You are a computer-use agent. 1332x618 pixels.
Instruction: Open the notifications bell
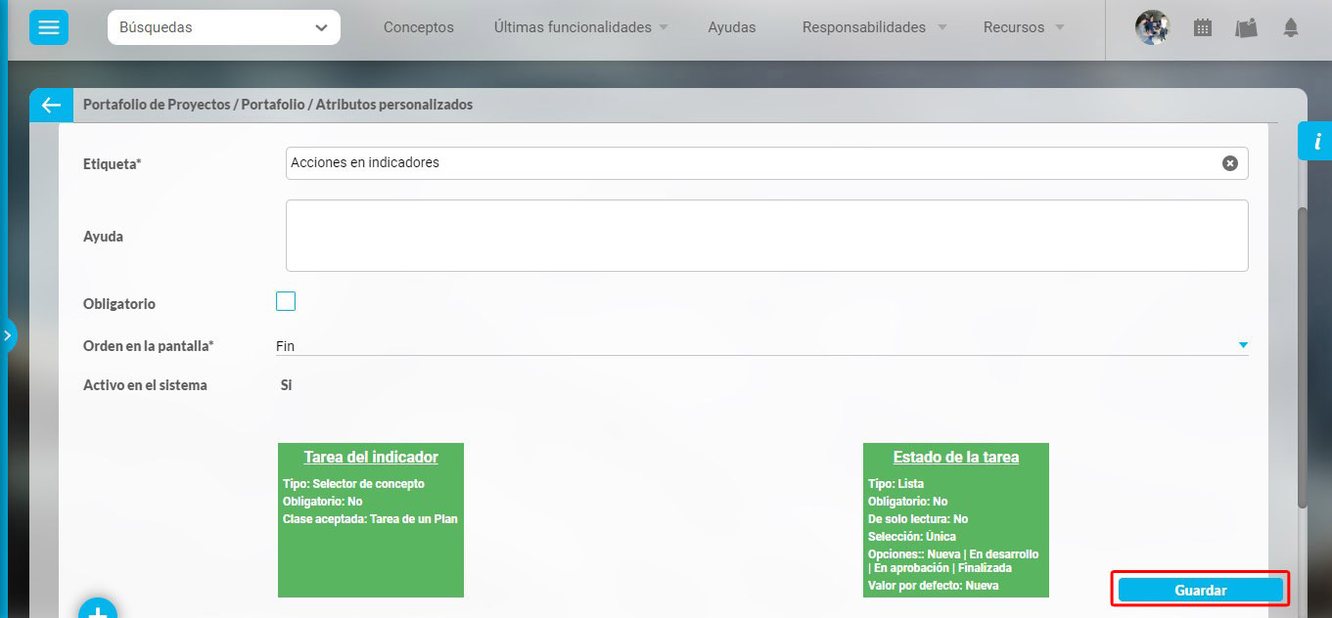1291,28
